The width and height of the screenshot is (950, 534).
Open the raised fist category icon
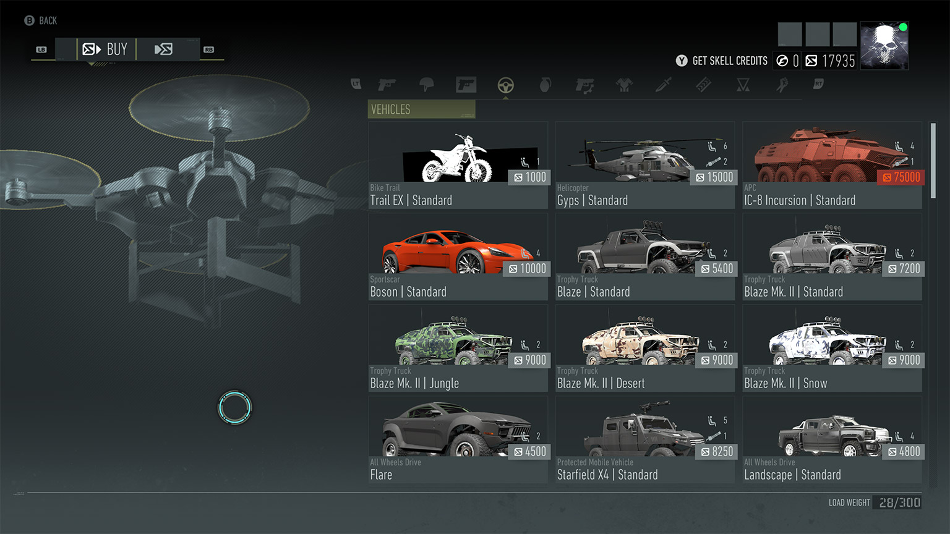point(782,85)
